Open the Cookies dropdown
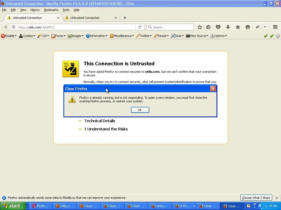 coord(27,36)
